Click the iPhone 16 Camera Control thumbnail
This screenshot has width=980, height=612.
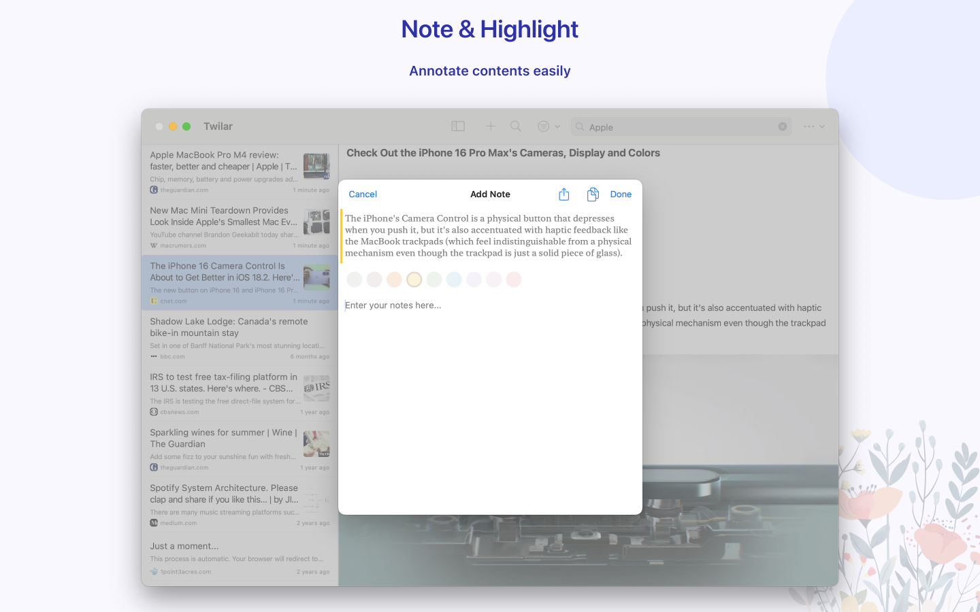coord(316,278)
